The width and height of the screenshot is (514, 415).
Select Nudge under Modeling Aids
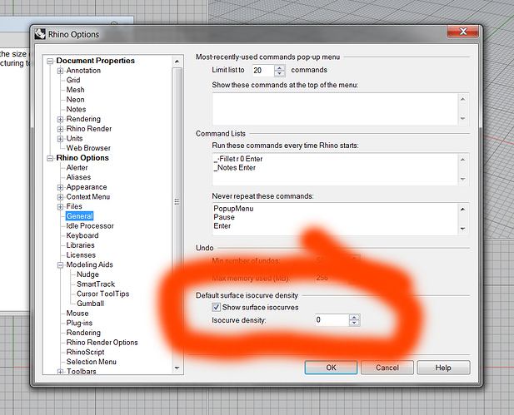point(87,274)
